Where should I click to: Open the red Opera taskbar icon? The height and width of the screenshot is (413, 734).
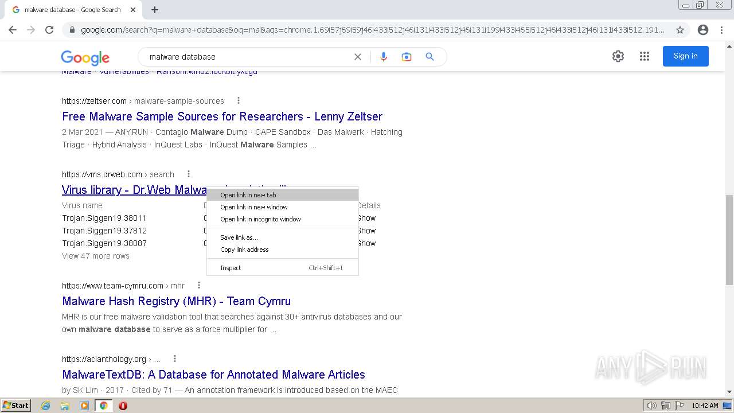[123, 406]
